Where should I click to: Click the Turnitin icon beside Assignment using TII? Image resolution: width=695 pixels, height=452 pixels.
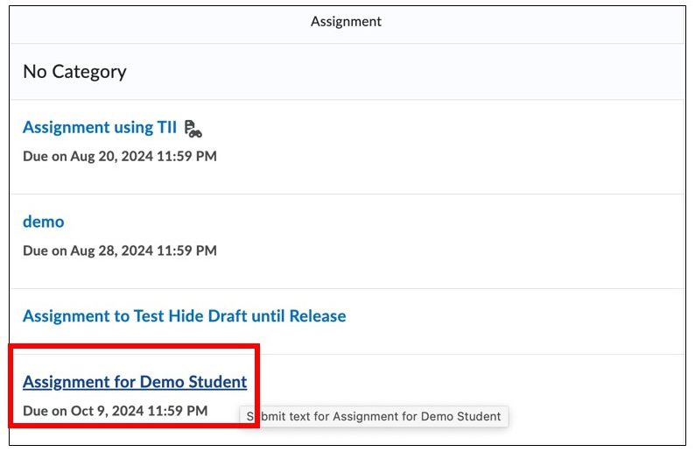click(193, 128)
